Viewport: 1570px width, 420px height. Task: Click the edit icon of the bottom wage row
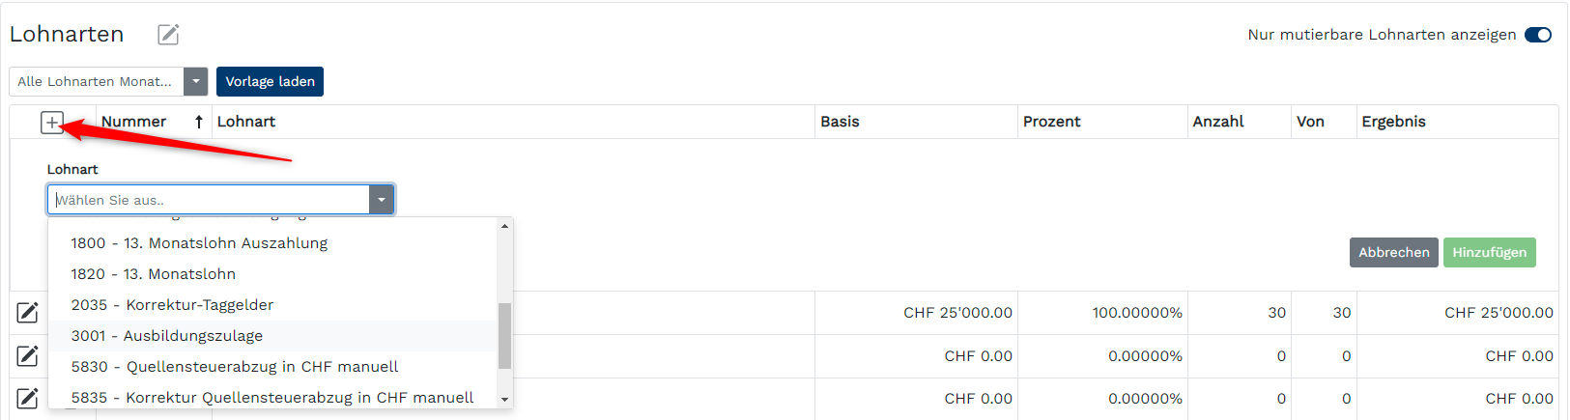point(28,398)
